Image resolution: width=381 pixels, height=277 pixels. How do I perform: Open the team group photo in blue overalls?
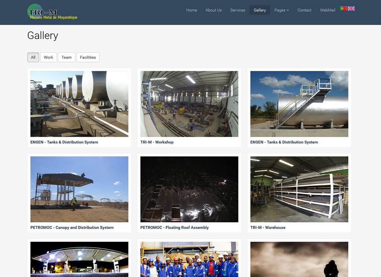[x=189, y=259]
